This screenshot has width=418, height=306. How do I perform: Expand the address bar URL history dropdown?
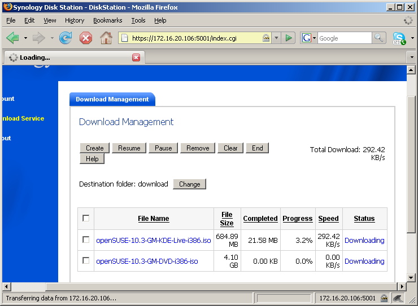[x=276, y=38]
